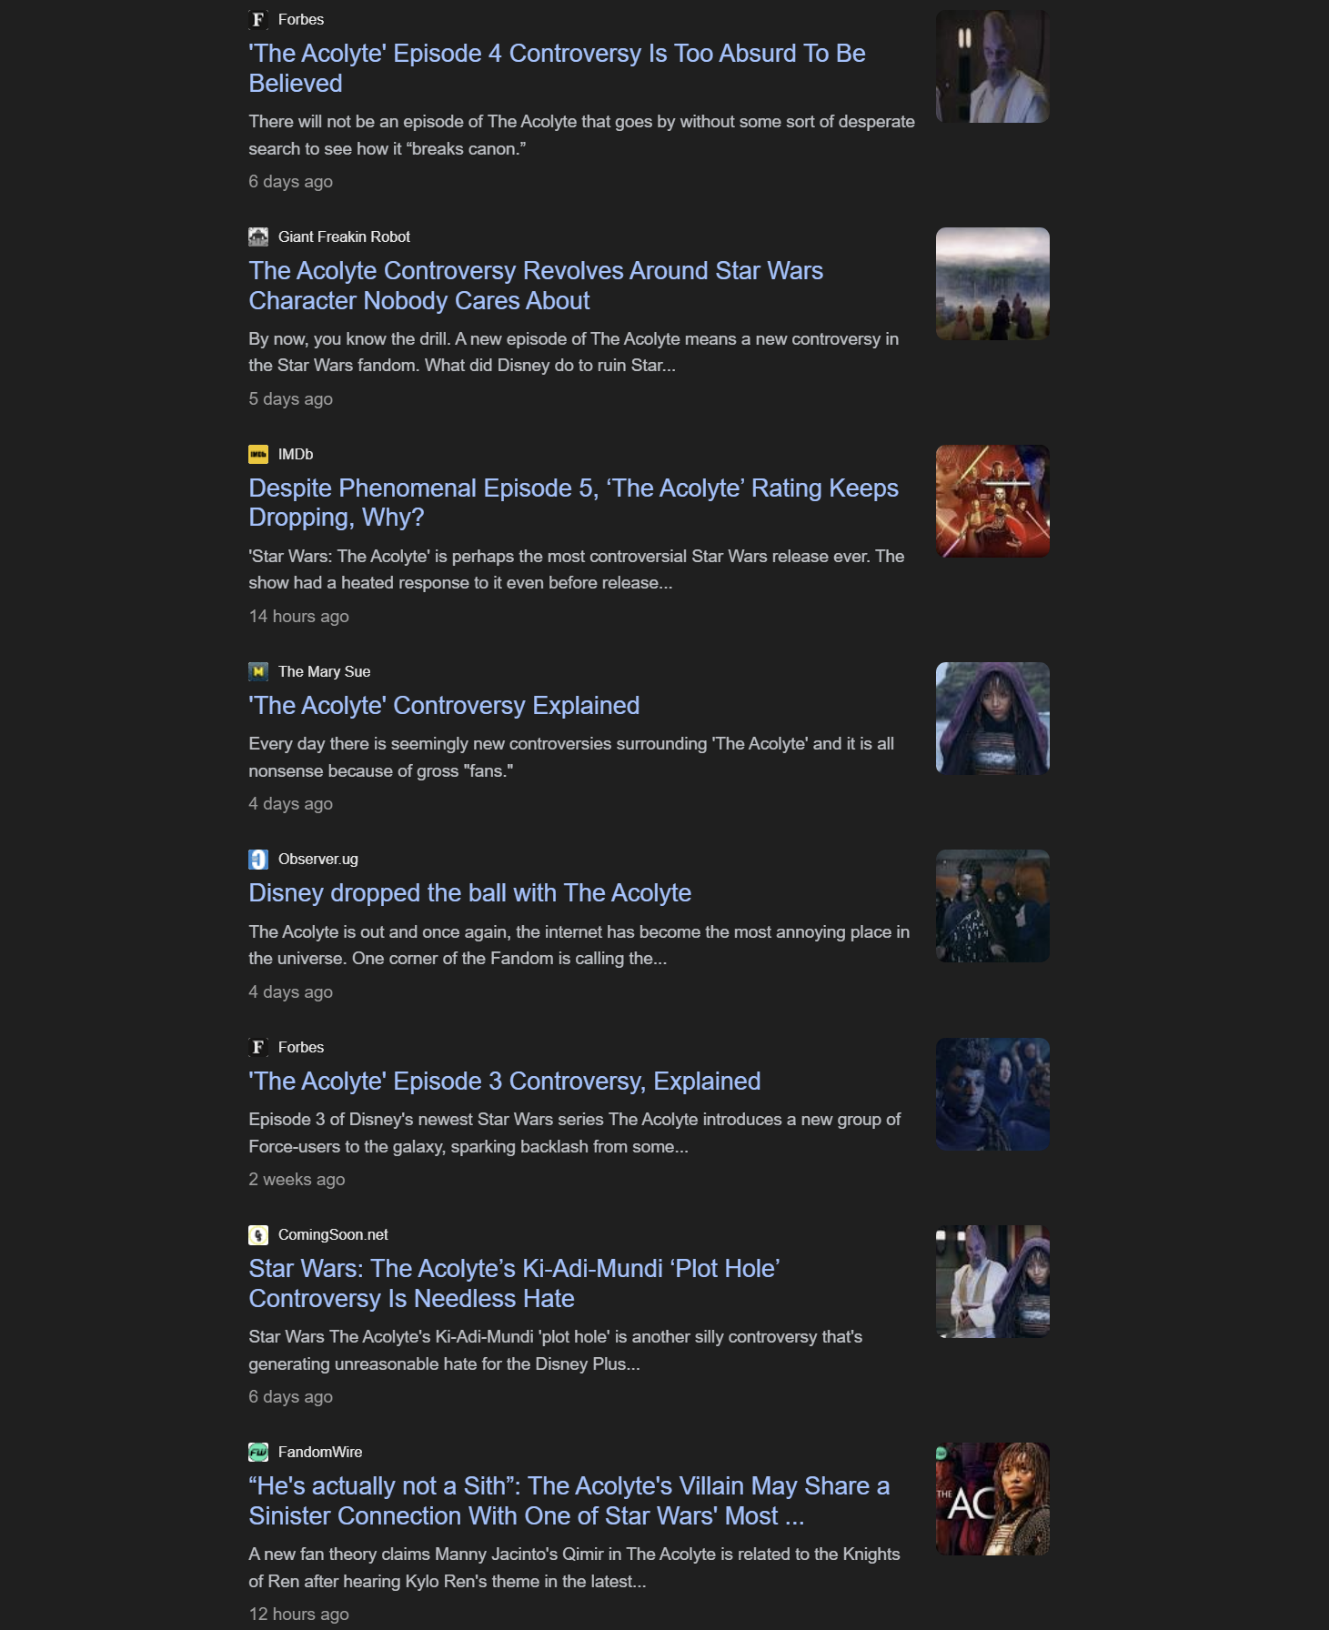Viewport: 1329px width, 1630px height.
Task: Open the 'Rating Keeps Dropping, Why?' headline
Action: pyautogui.click(x=573, y=503)
